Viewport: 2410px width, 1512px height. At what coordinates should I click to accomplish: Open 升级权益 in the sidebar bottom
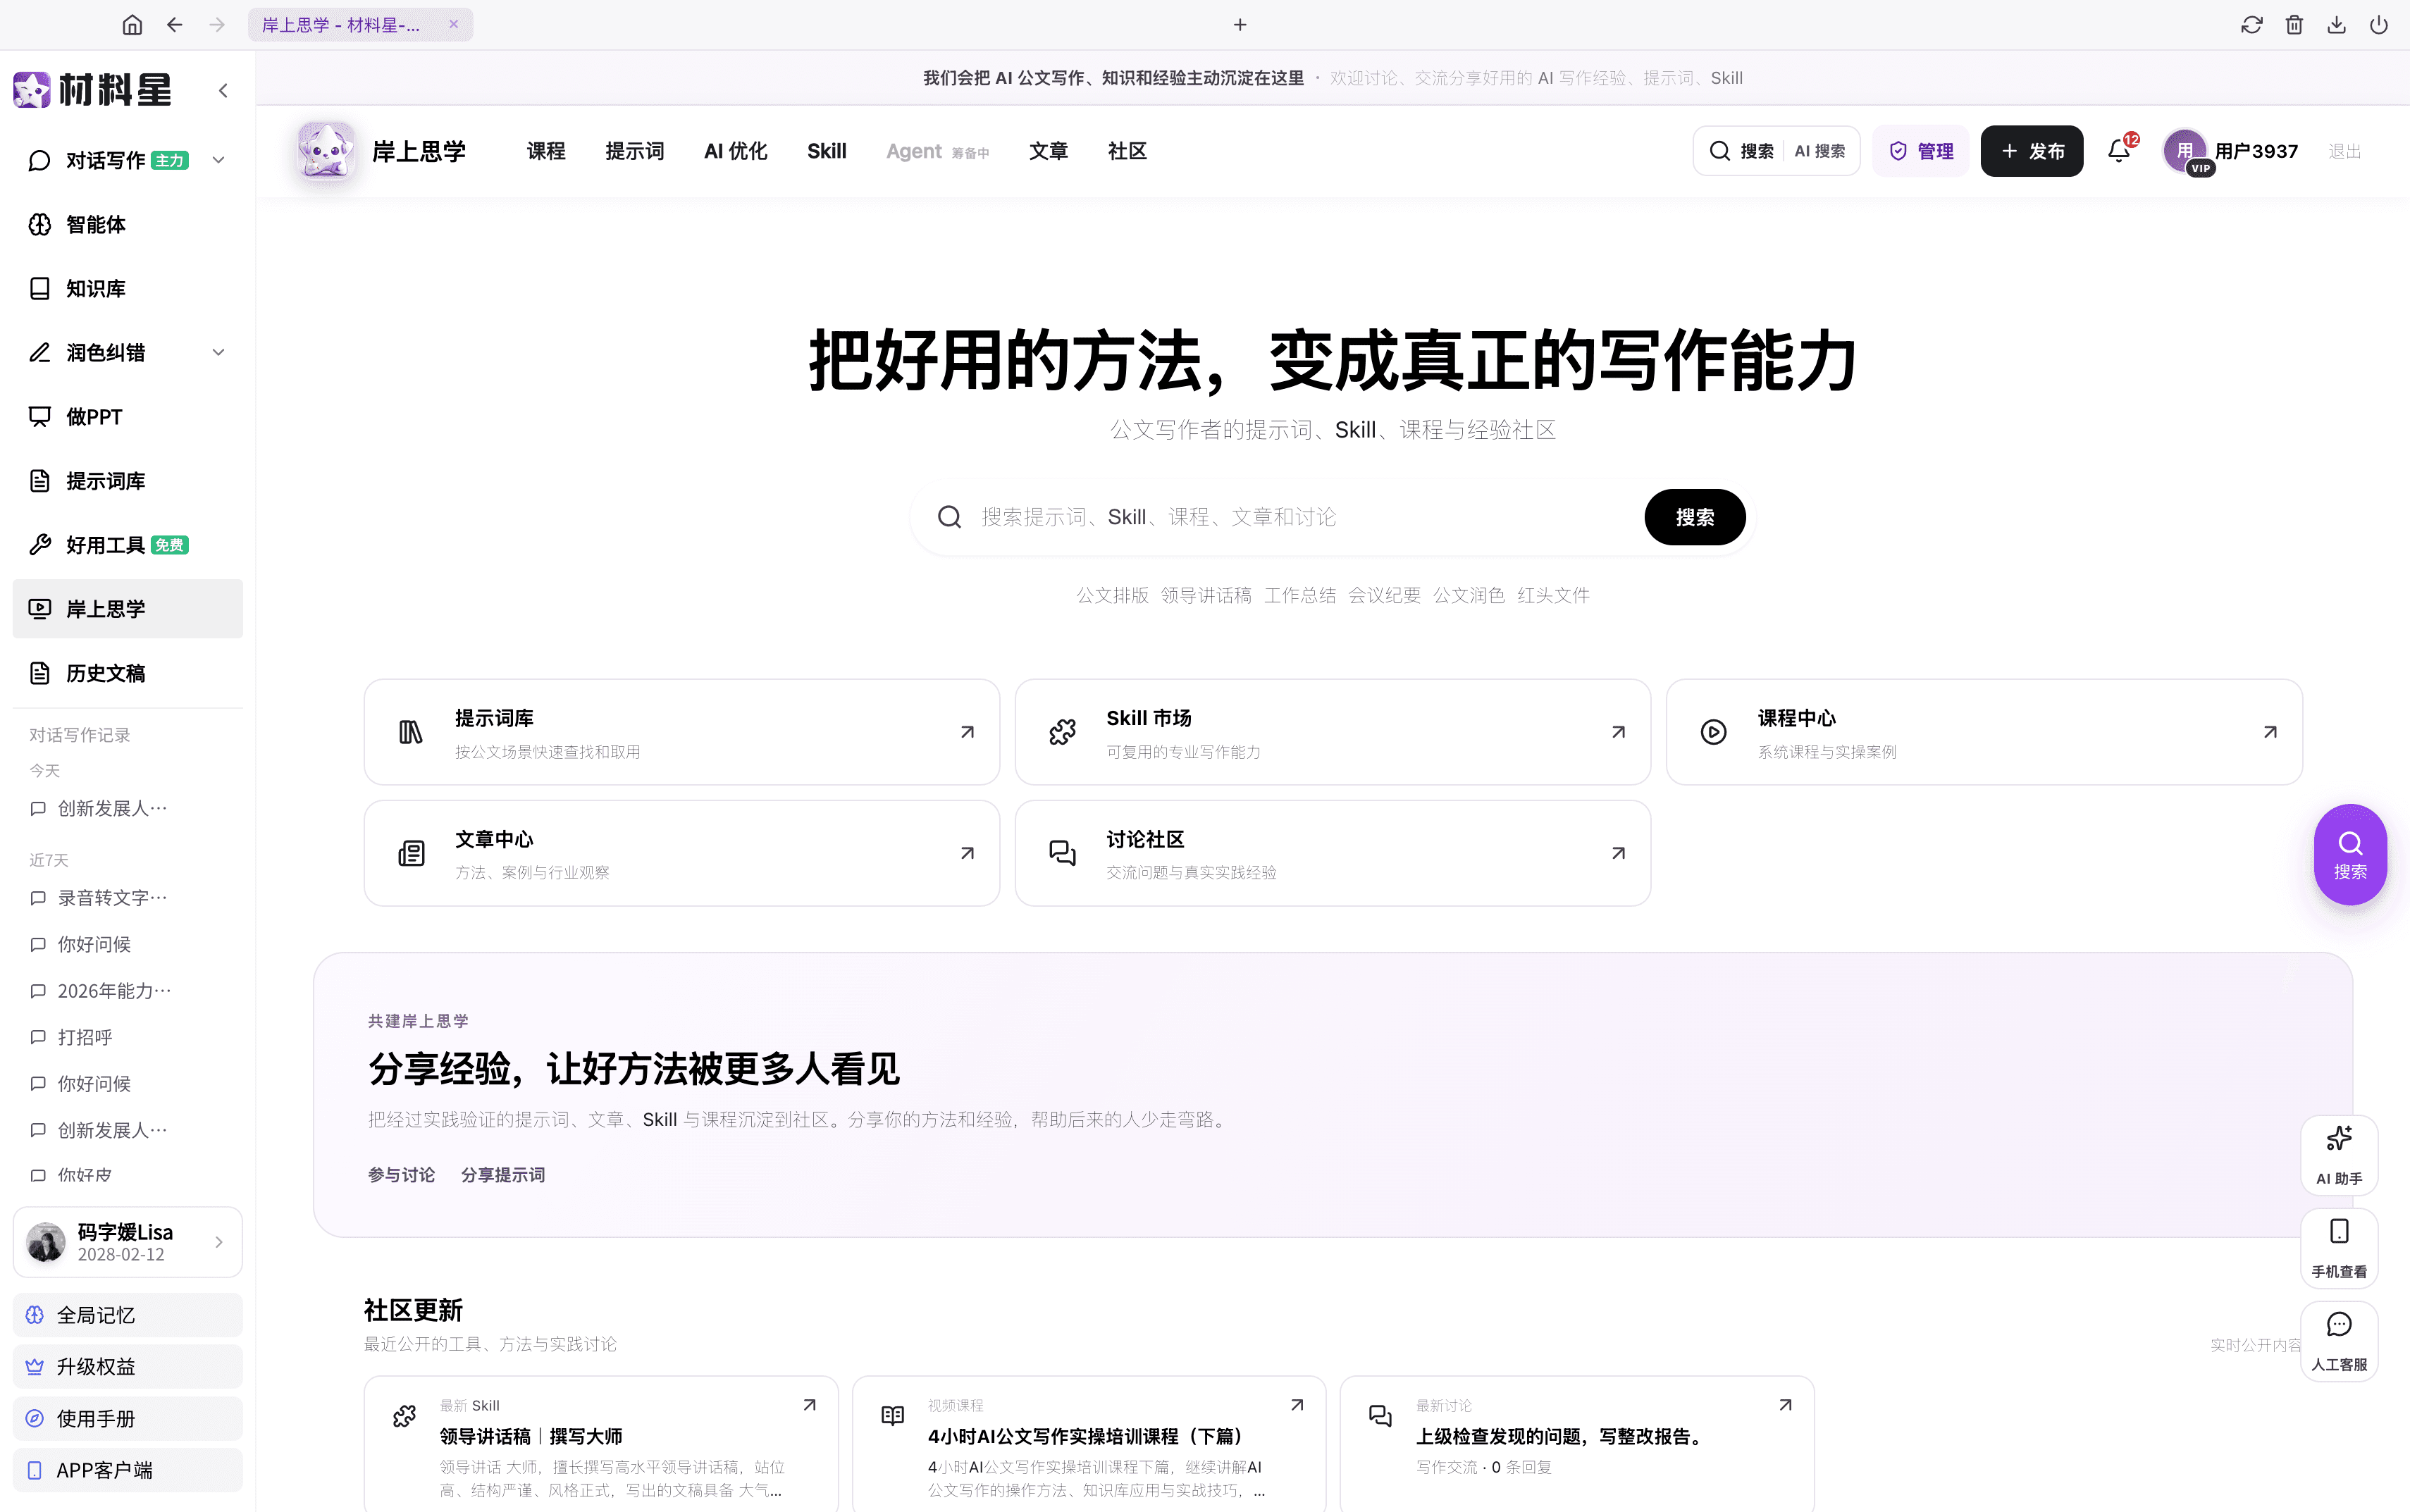click(128, 1367)
